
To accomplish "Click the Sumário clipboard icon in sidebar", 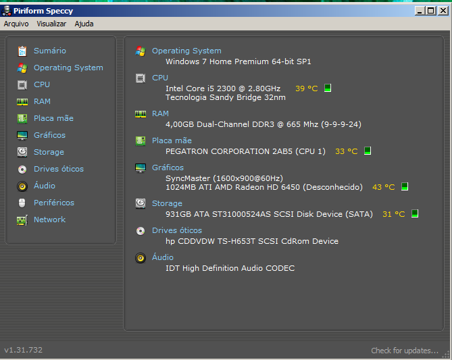I will (x=22, y=51).
